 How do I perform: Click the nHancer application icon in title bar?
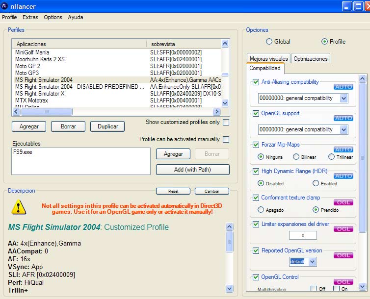point(5,6)
